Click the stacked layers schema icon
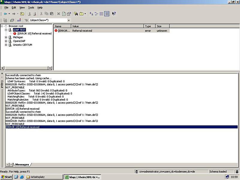 [x=12, y=20]
